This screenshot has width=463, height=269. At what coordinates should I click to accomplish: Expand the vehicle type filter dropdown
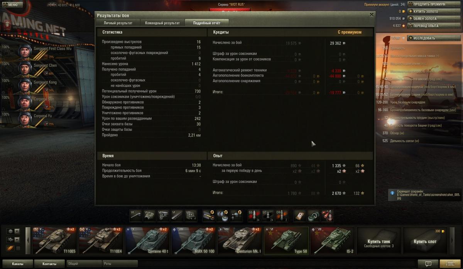point(17,240)
